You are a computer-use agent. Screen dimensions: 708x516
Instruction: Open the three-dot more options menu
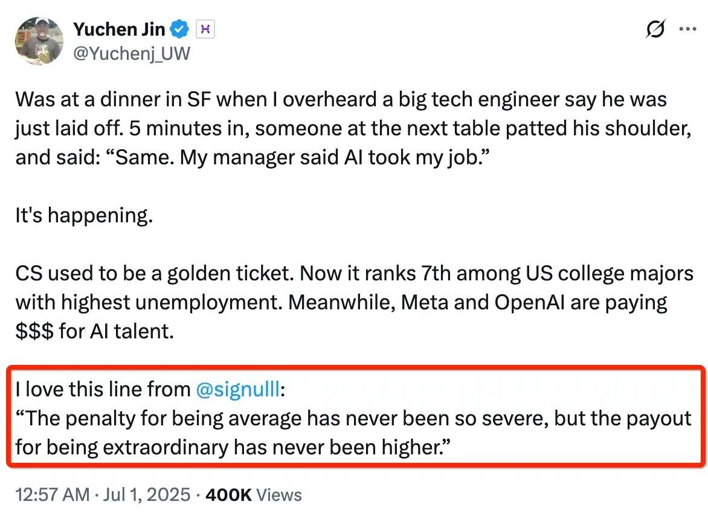[687, 29]
